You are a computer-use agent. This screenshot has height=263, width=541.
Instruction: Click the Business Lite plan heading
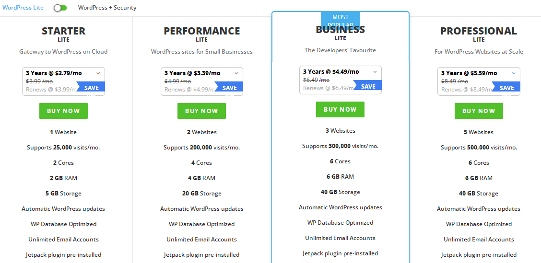click(x=340, y=31)
